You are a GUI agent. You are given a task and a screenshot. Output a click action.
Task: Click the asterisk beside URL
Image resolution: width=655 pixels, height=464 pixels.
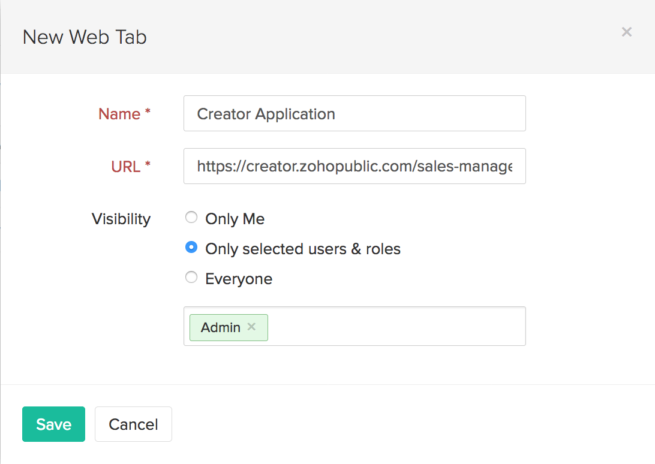click(148, 165)
